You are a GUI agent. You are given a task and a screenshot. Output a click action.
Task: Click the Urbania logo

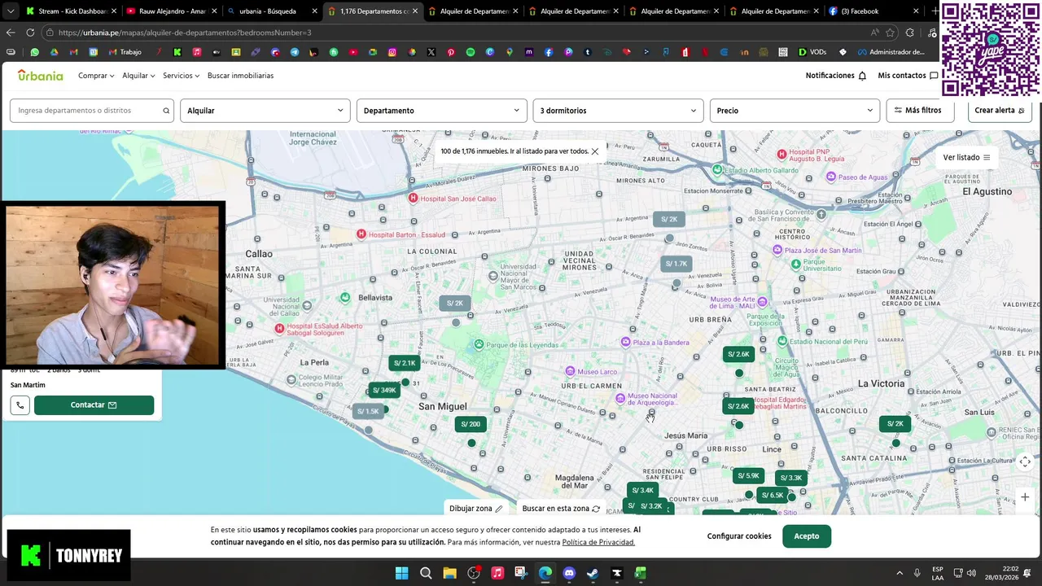40,75
